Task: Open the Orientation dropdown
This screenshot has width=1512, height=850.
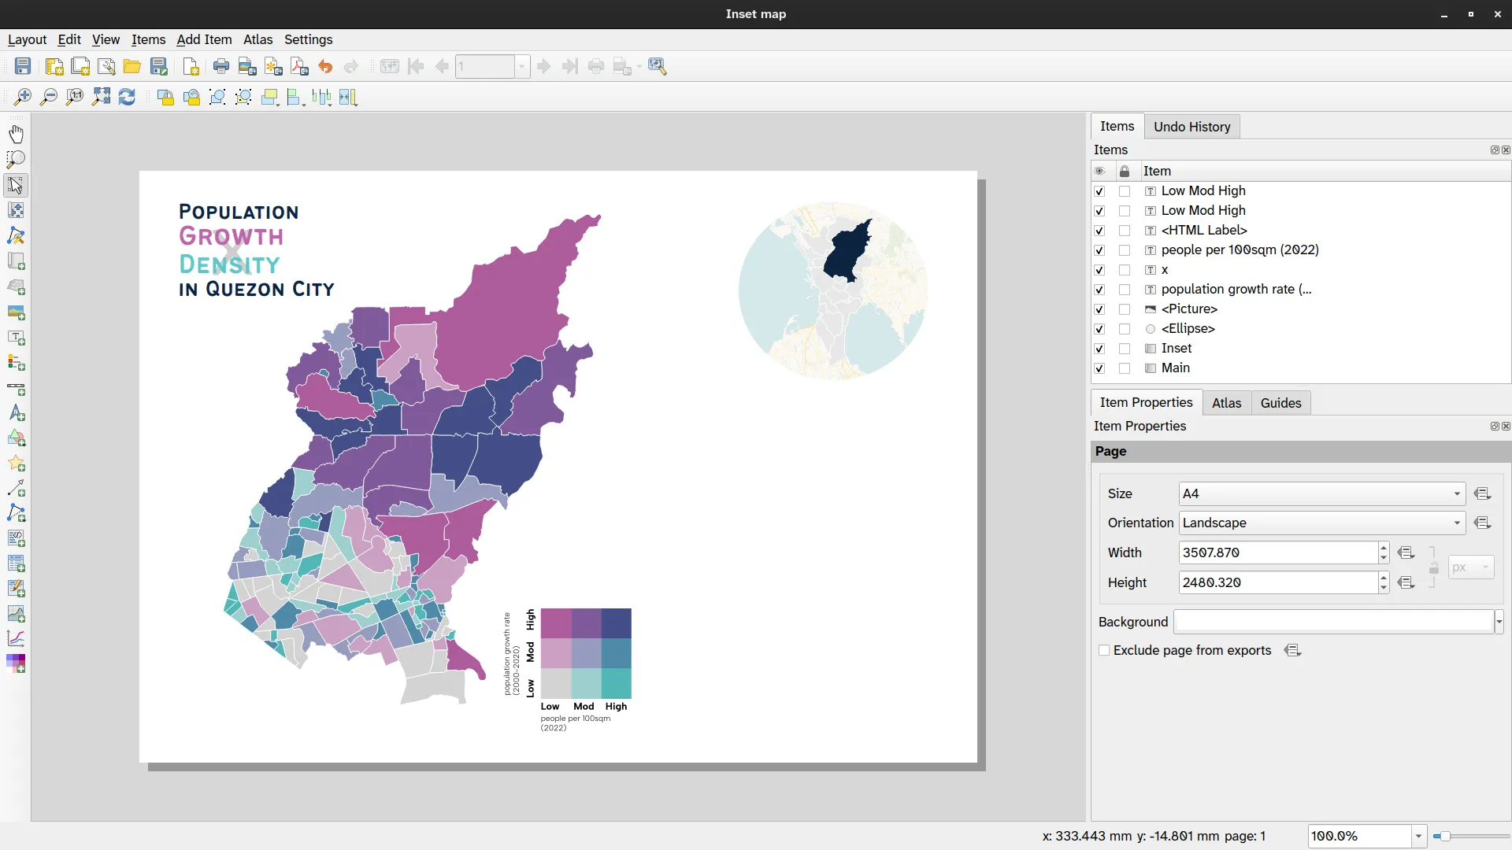Action: 1321,523
